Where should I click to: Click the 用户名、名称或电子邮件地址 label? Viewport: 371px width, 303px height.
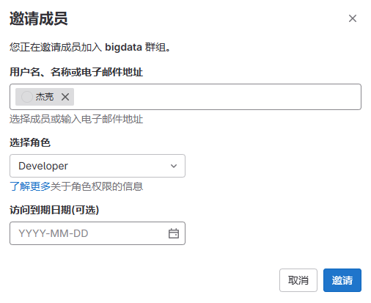76,72
